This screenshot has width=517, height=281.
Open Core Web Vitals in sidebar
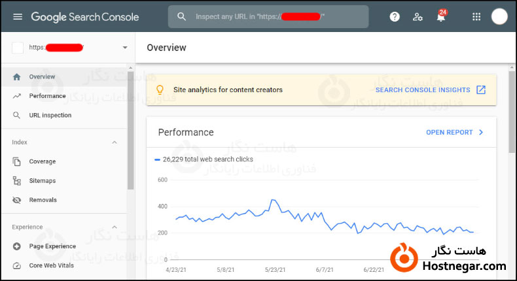point(51,265)
